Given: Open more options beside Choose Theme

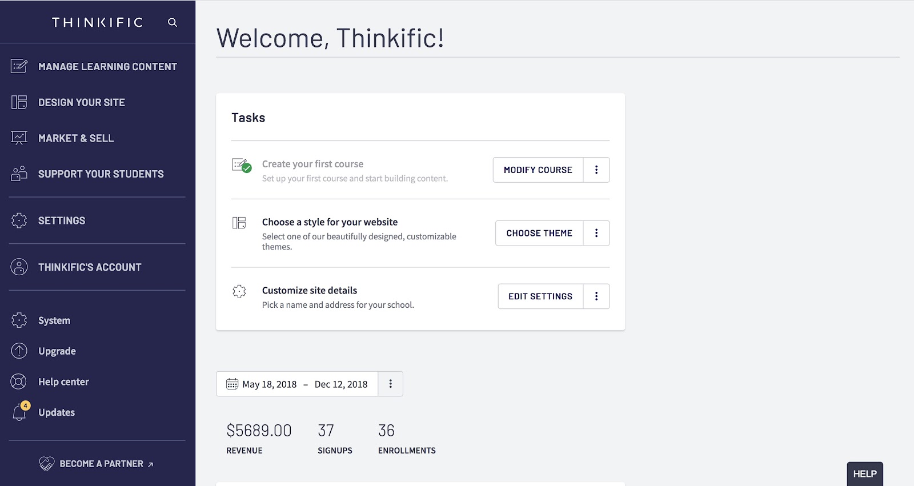Looking at the screenshot, I should pyautogui.click(x=596, y=233).
